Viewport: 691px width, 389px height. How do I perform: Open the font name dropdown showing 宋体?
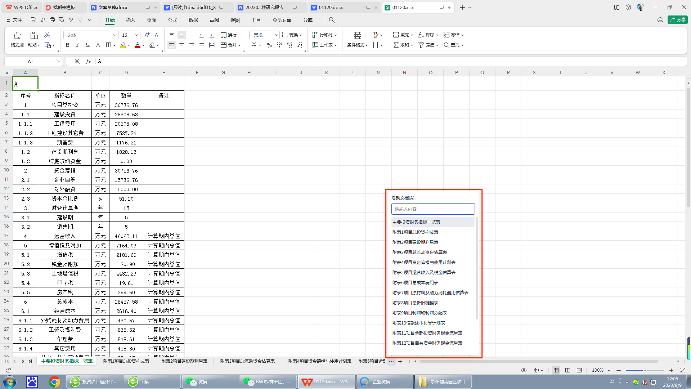click(x=115, y=35)
